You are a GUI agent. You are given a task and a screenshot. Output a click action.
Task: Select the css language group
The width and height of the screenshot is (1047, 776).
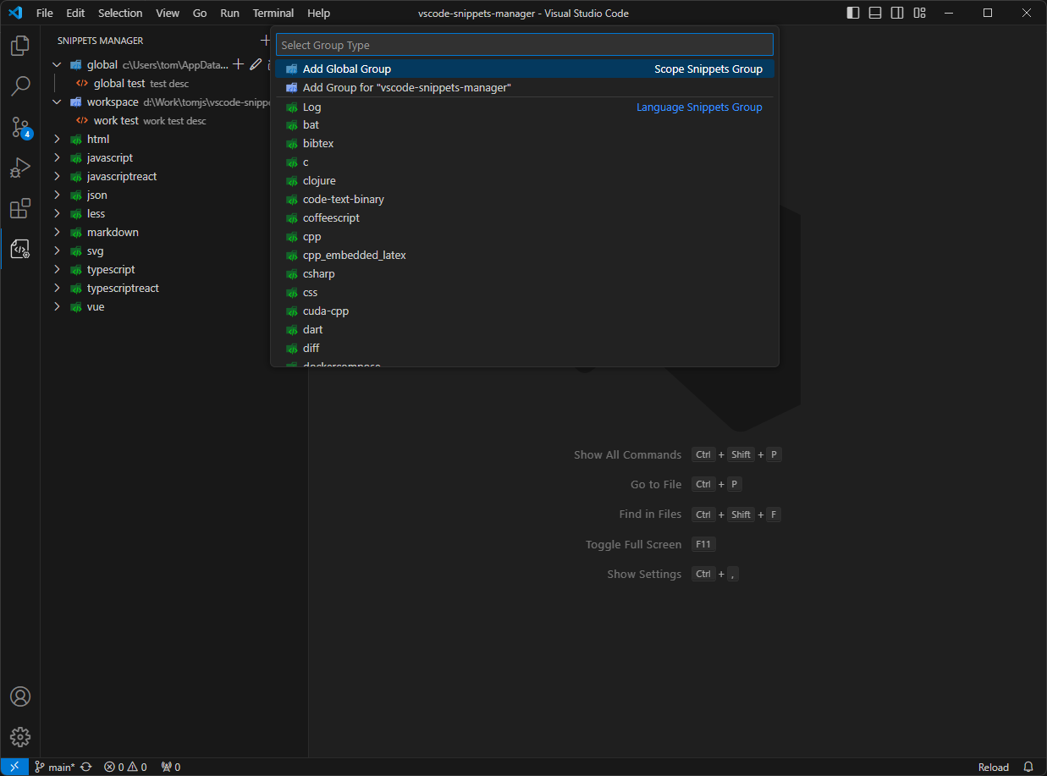click(x=525, y=292)
